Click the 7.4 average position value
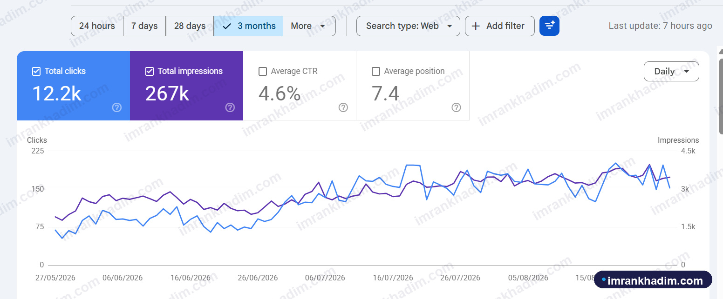The image size is (723, 299). pyautogui.click(x=386, y=93)
